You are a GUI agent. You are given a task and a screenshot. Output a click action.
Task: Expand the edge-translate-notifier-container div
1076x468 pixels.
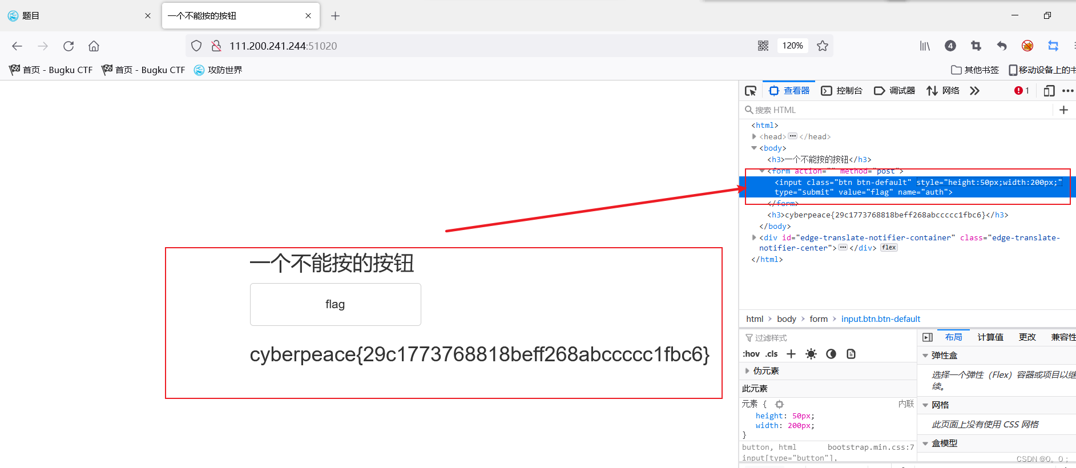coord(754,237)
